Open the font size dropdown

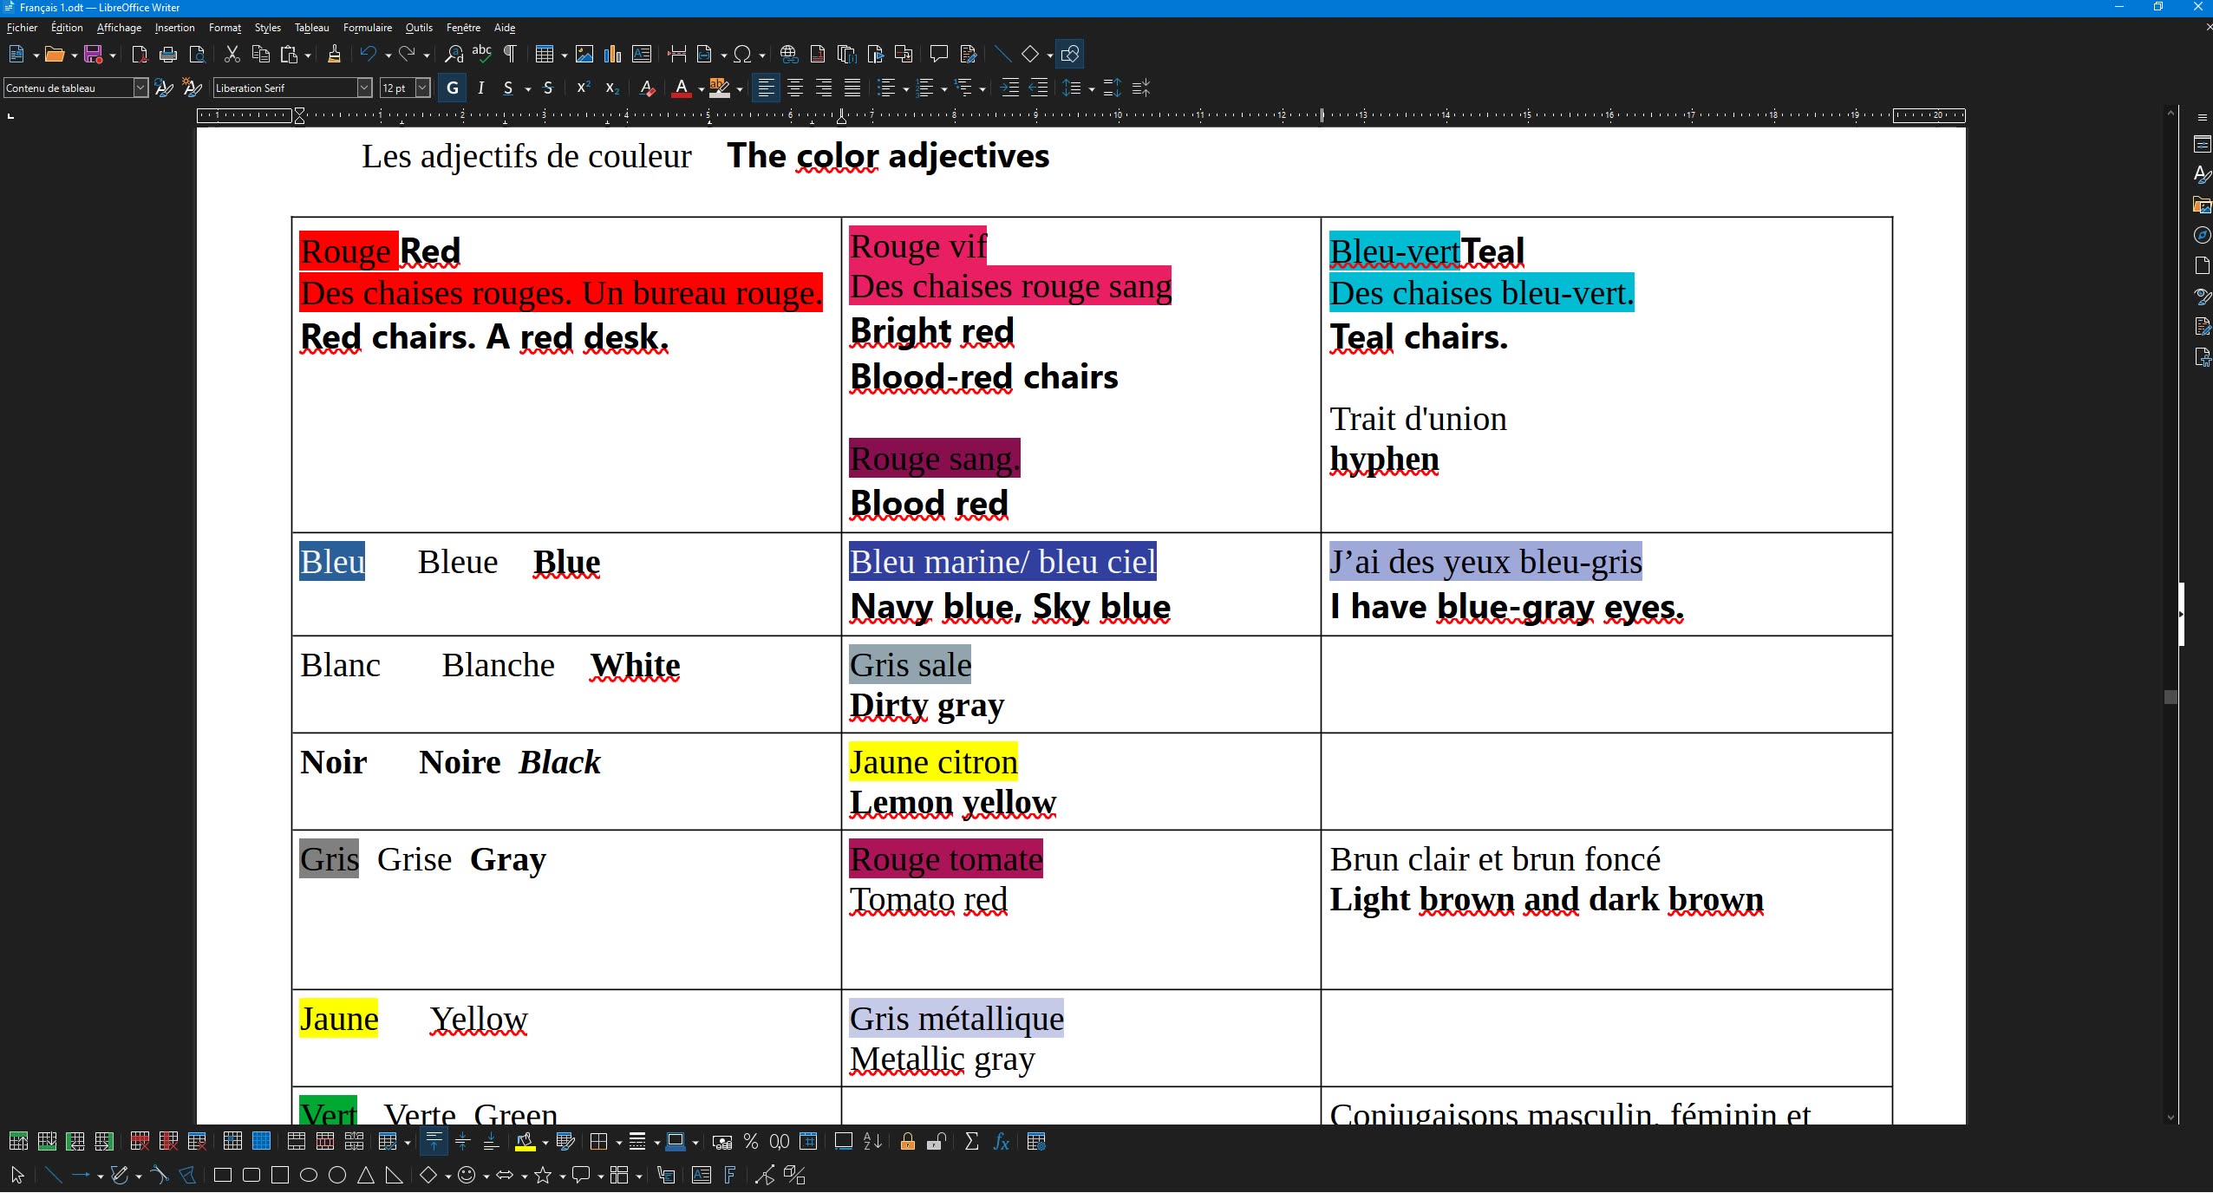[x=423, y=88]
